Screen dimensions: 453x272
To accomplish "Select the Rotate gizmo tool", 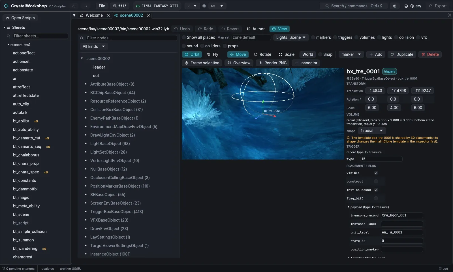I will click(262, 54).
